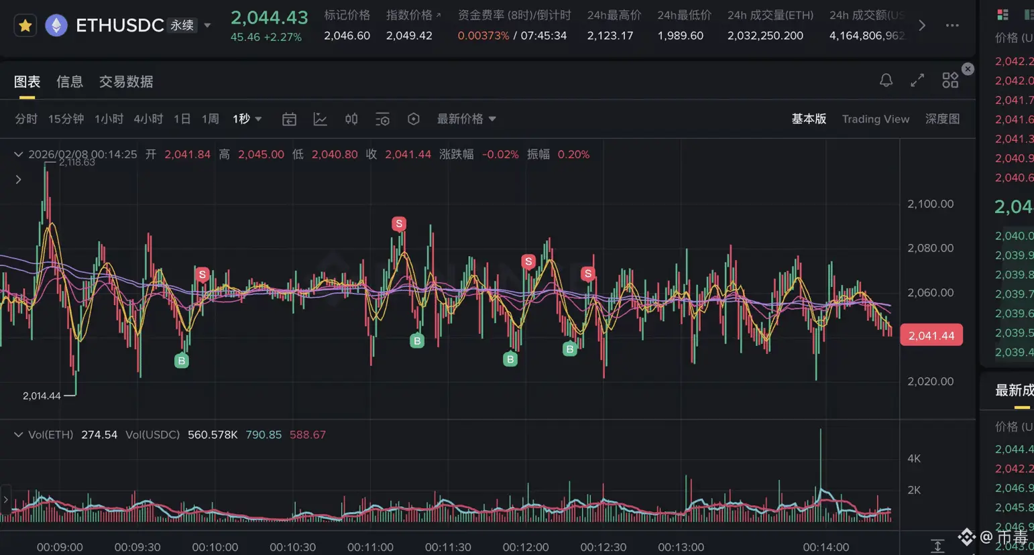This screenshot has width=1034, height=555.
Task: Click the 2,100.00 price axis label
Action: (930, 204)
